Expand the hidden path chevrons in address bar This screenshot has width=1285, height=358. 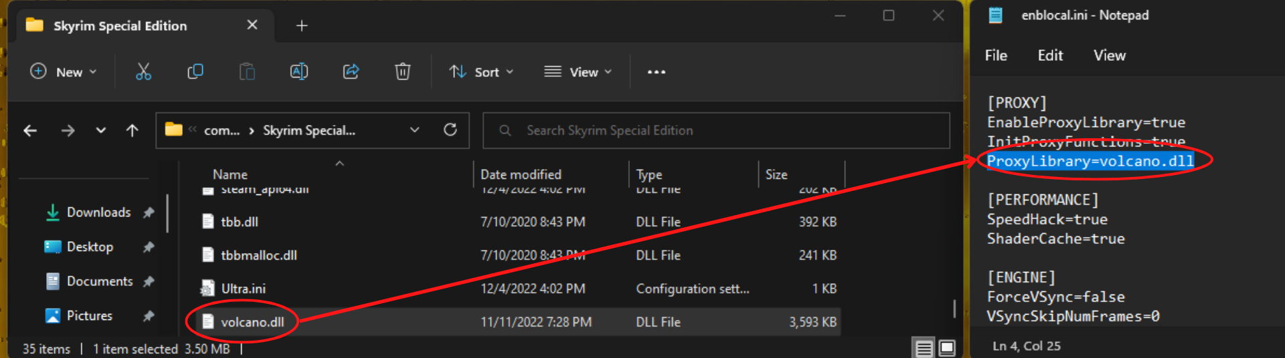click(193, 130)
